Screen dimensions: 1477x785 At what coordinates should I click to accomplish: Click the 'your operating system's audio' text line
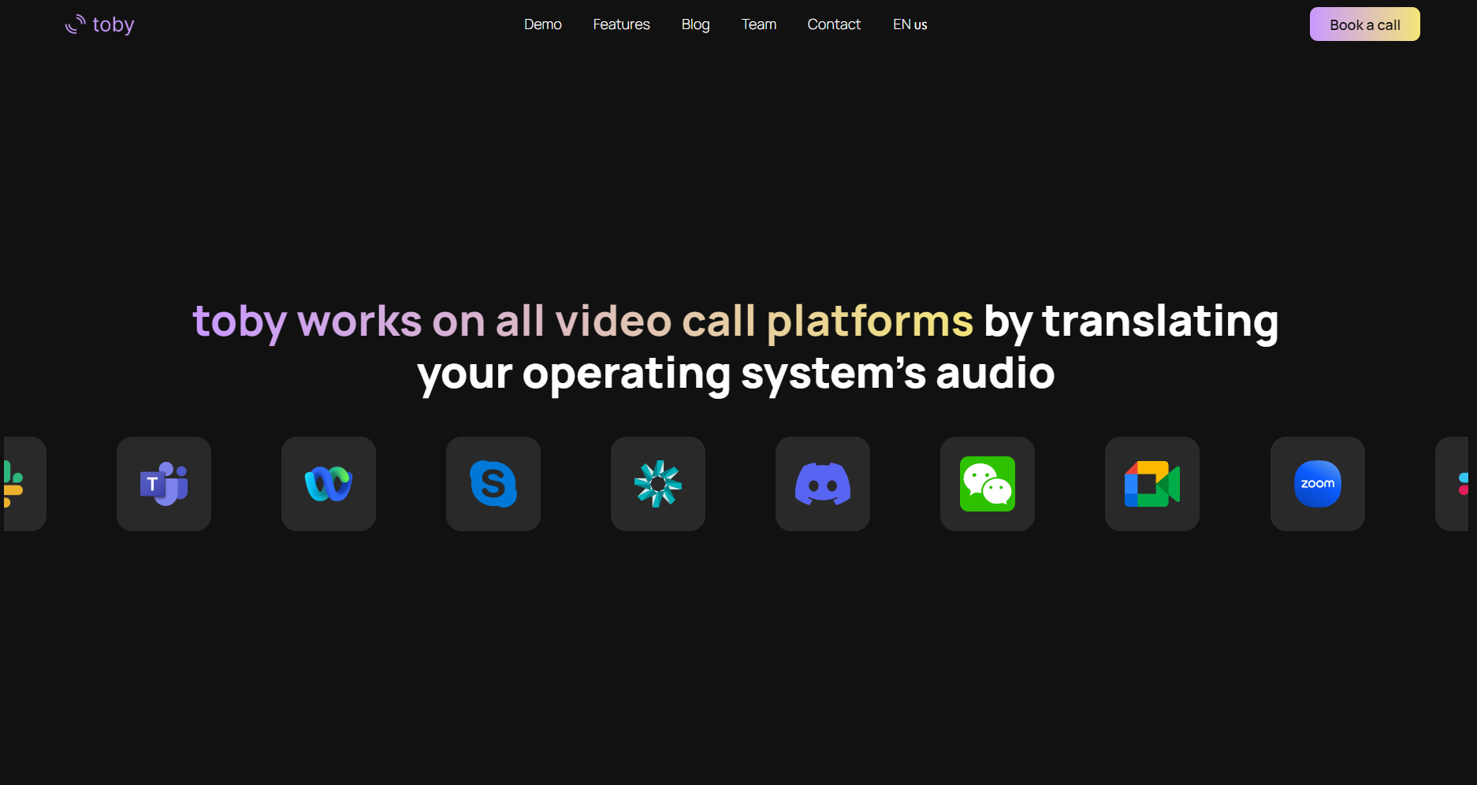(735, 374)
